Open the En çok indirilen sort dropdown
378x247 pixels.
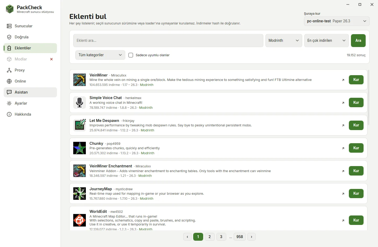327,40
